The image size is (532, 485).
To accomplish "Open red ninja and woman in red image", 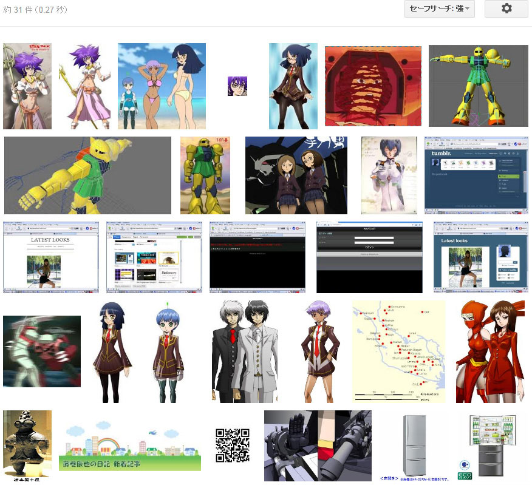I will pyautogui.click(x=491, y=351).
